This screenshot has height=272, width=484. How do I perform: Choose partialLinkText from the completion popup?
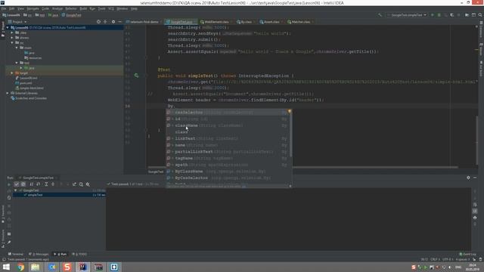click(x=227, y=152)
